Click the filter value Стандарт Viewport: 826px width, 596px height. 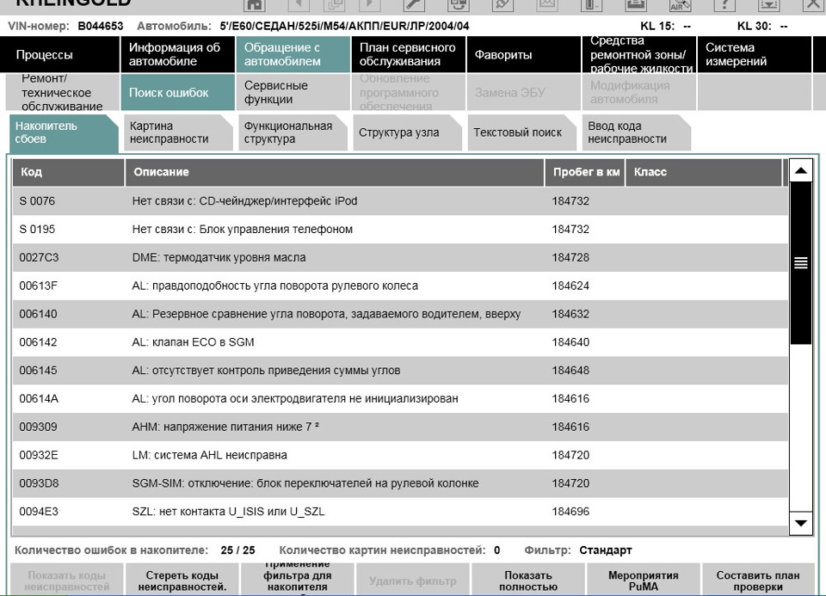coord(605,550)
